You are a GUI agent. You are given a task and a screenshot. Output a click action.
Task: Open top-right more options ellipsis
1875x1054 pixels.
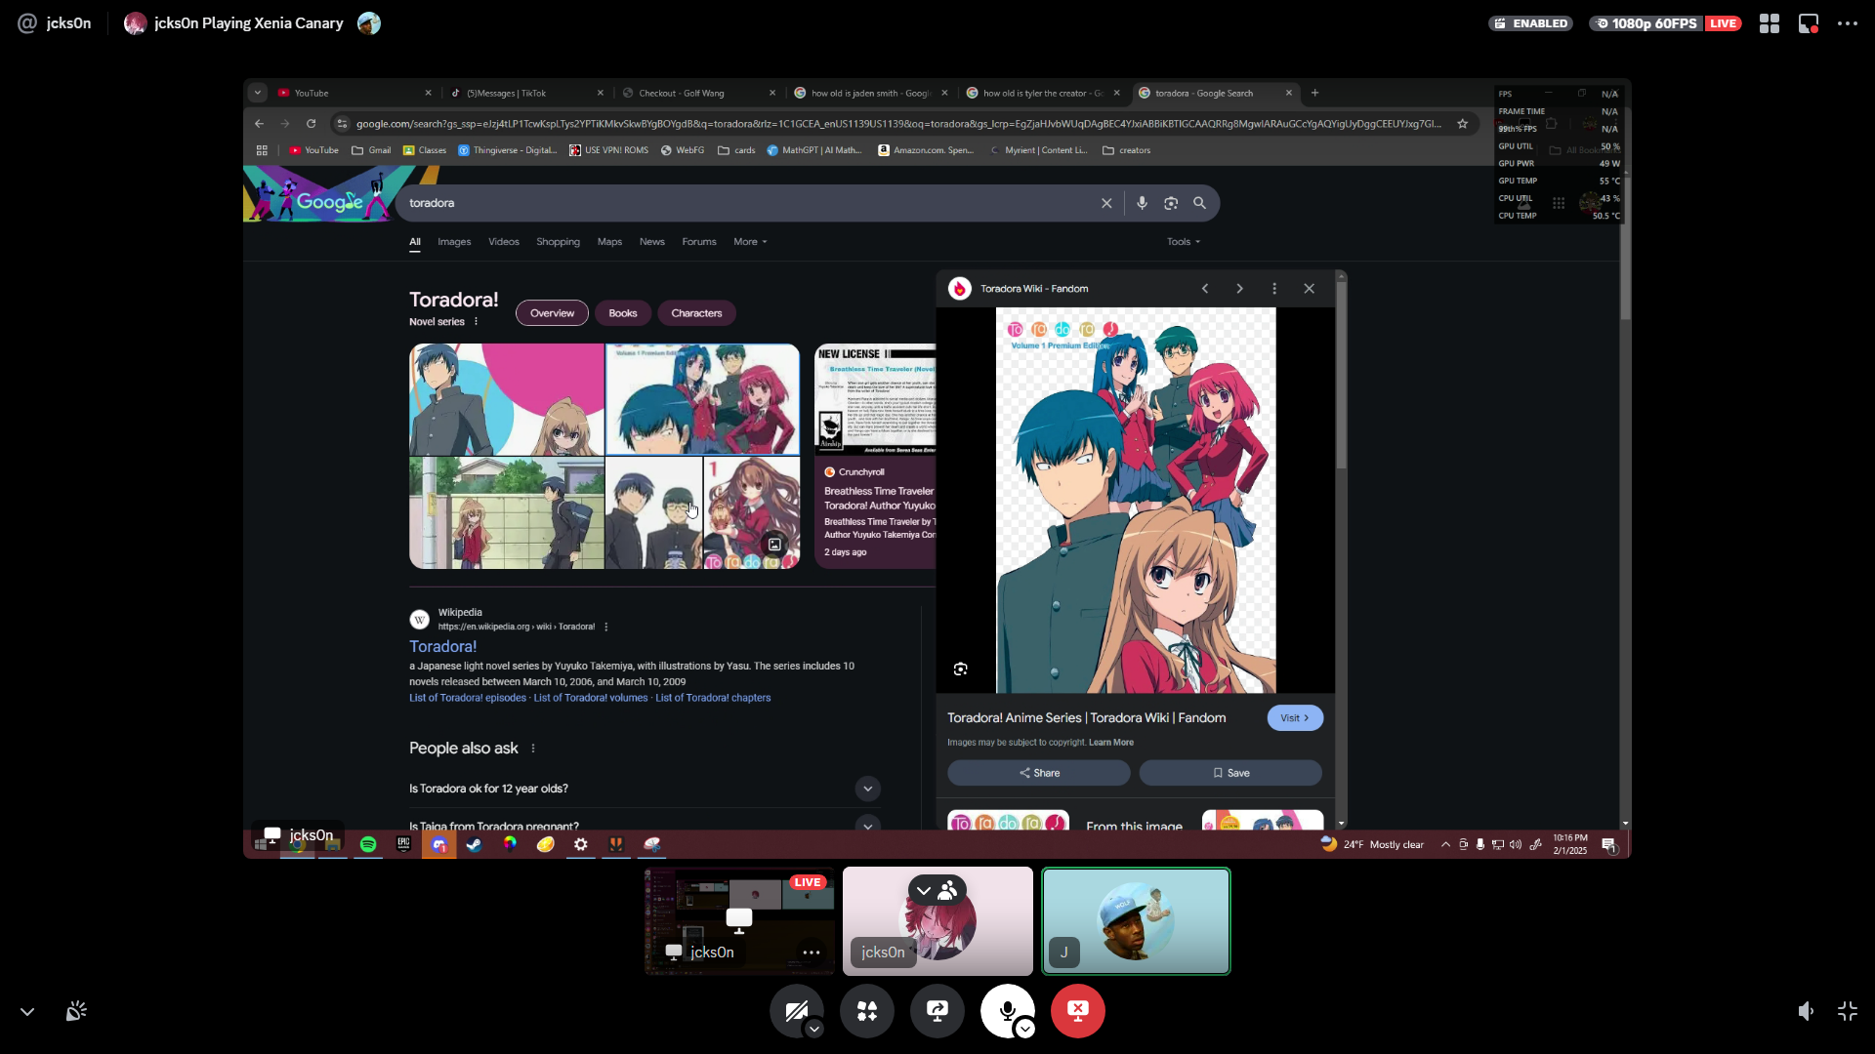1848,23
